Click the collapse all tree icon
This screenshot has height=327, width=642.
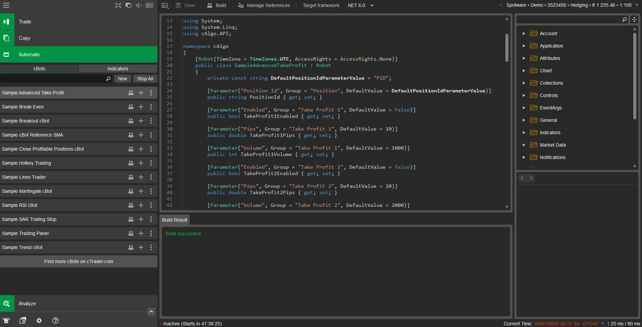point(634,19)
